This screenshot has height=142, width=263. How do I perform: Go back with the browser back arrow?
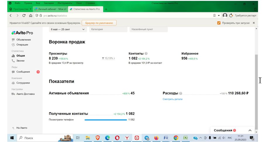click(x=11, y=15)
